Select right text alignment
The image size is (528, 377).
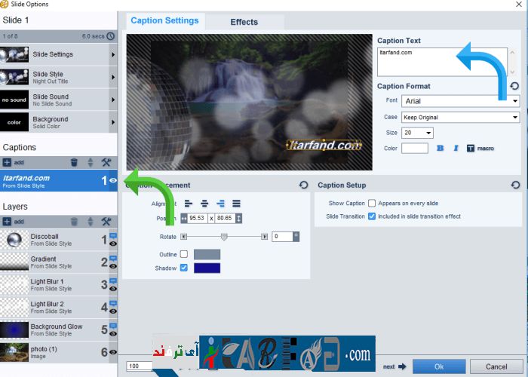[x=220, y=203]
